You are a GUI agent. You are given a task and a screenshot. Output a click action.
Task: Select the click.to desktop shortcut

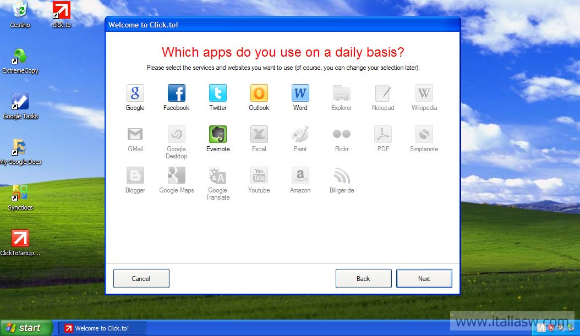(62, 15)
